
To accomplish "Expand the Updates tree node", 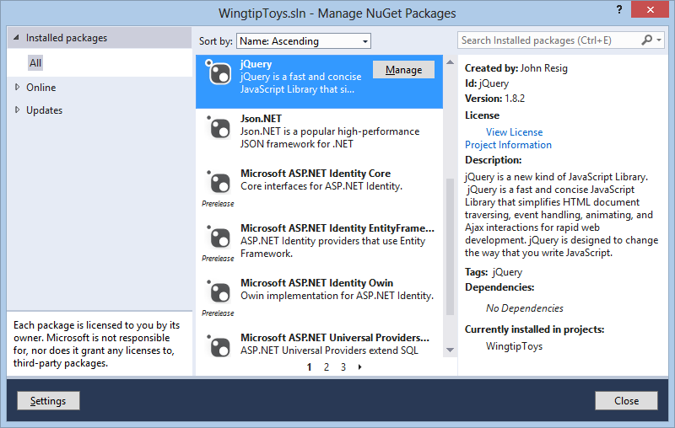I will click(18, 110).
